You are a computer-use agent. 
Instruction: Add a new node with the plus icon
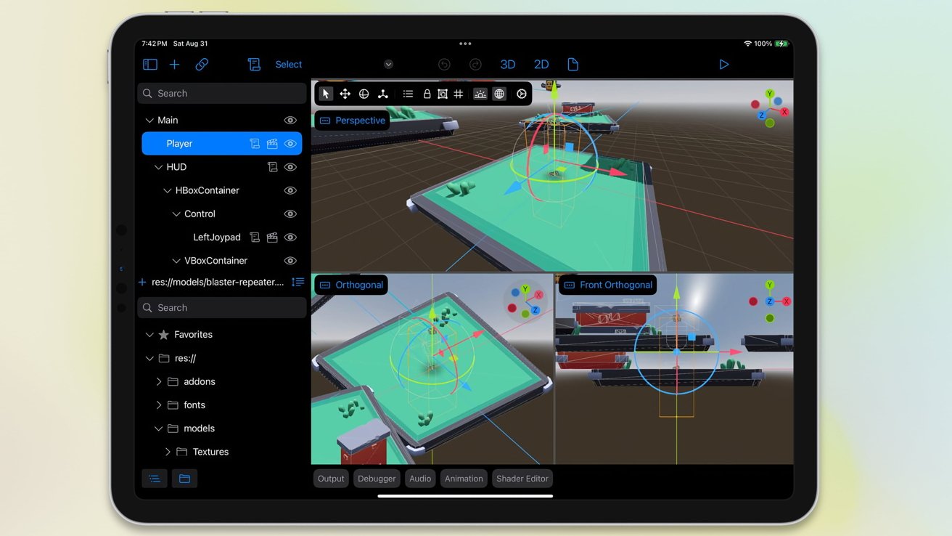(x=175, y=65)
